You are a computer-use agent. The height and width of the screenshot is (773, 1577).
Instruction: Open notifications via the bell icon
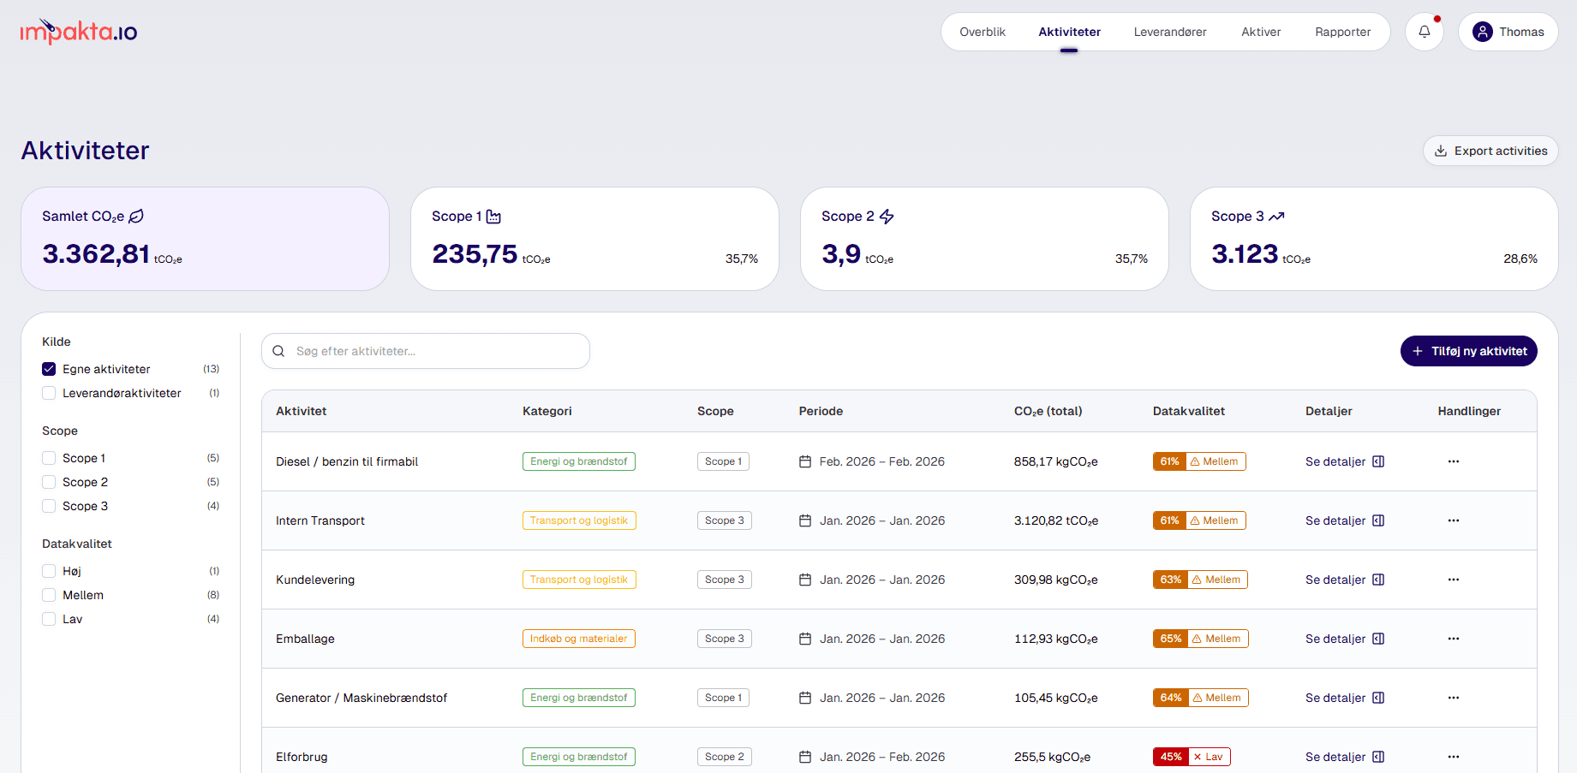coord(1425,31)
